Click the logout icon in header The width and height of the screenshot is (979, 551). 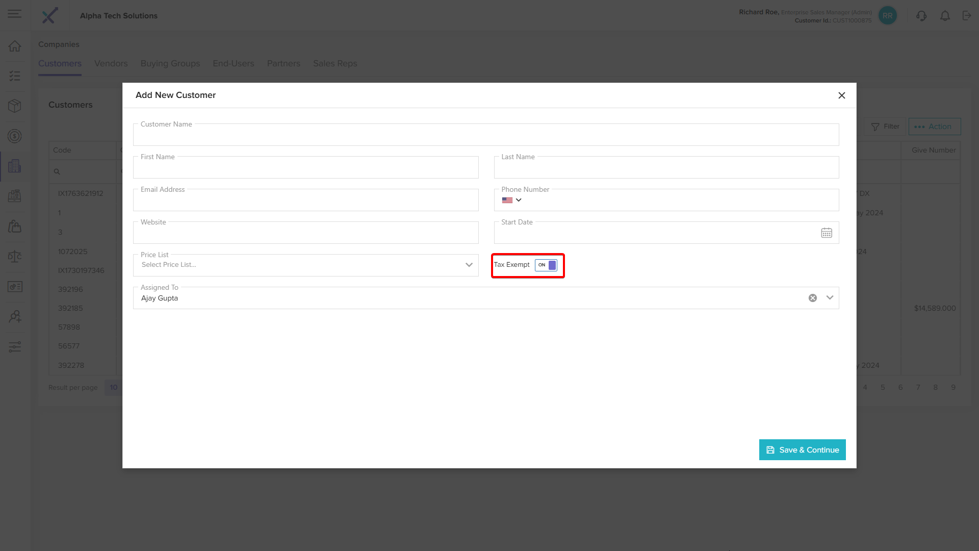click(x=967, y=16)
